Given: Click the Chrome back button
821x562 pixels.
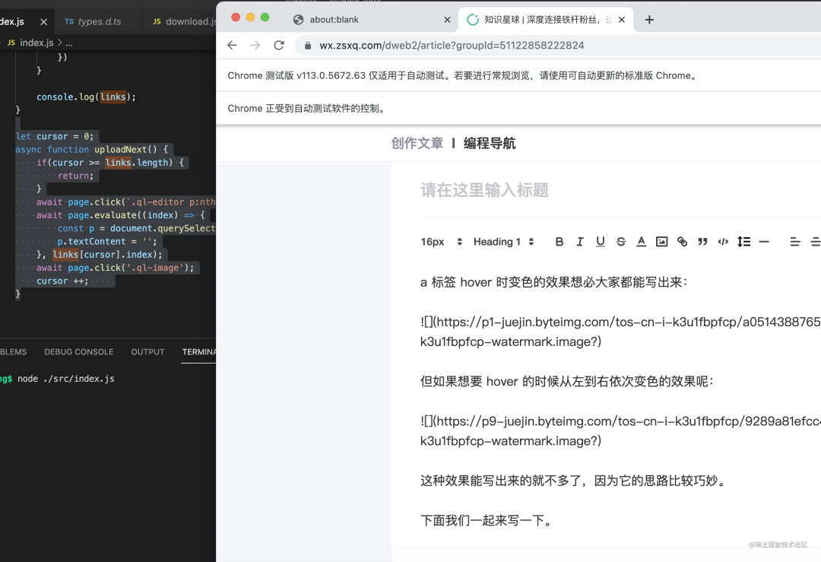Looking at the screenshot, I should point(232,45).
